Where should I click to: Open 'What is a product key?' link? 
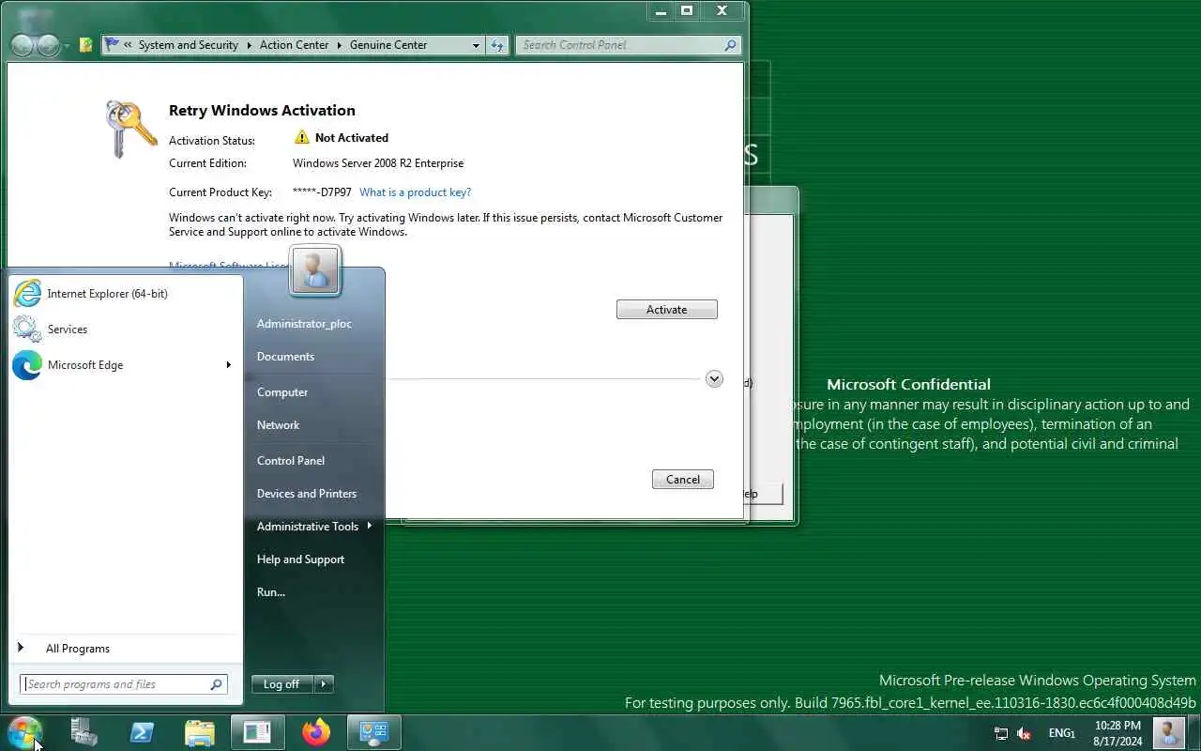pos(416,192)
